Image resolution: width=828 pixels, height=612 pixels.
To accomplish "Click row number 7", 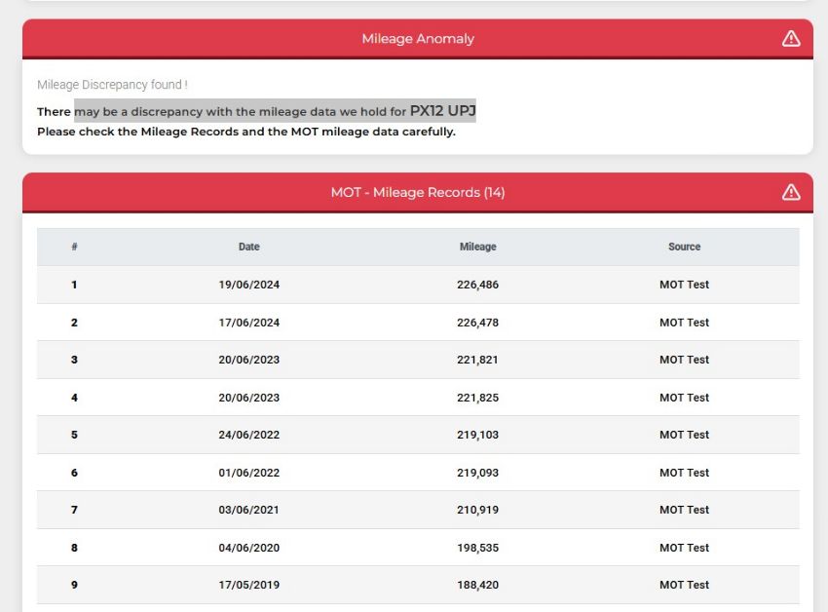I will [x=74, y=510].
